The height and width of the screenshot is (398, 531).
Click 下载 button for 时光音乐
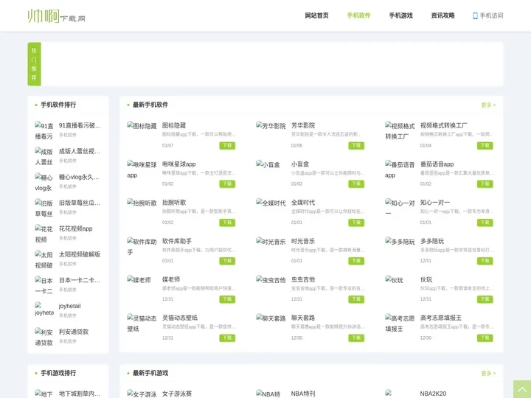tap(356, 261)
